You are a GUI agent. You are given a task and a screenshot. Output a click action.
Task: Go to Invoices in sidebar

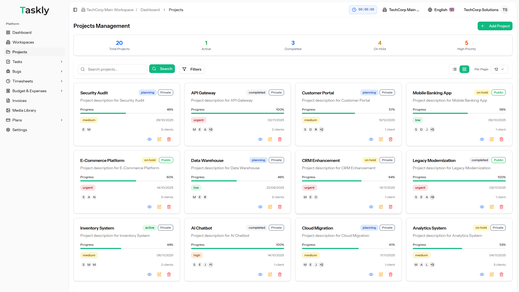point(19,101)
